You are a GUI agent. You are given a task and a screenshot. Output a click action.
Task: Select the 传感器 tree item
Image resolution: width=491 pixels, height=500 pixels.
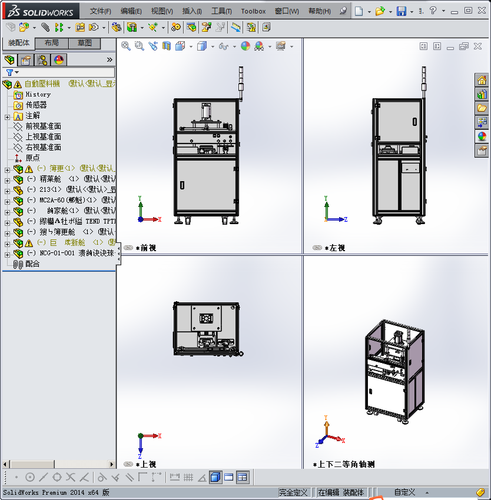[x=36, y=105]
